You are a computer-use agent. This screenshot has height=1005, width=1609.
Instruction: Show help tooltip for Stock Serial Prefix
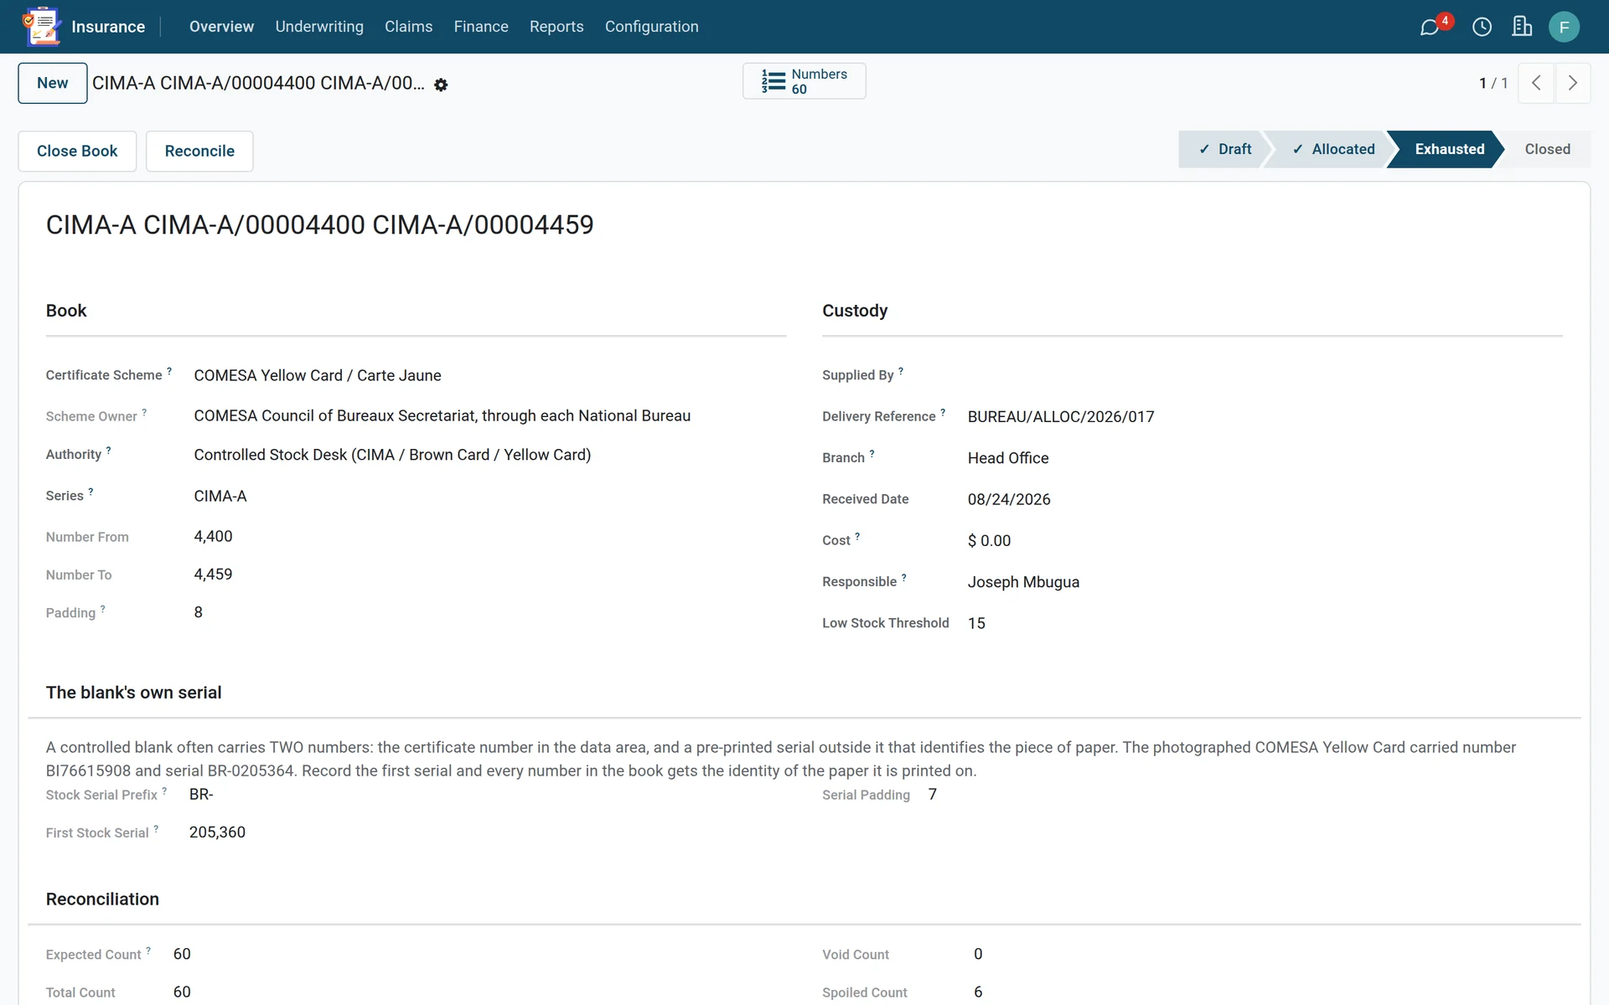click(x=164, y=791)
